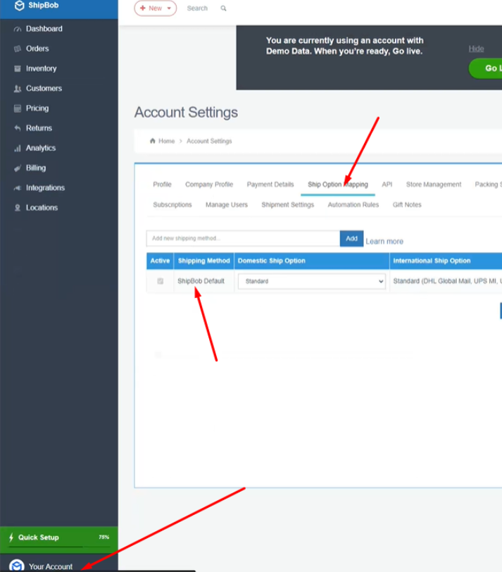This screenshot has width=502, height=572.
Task: Click the Account Settings breadcrumb
Action: (x=209, y=141)
